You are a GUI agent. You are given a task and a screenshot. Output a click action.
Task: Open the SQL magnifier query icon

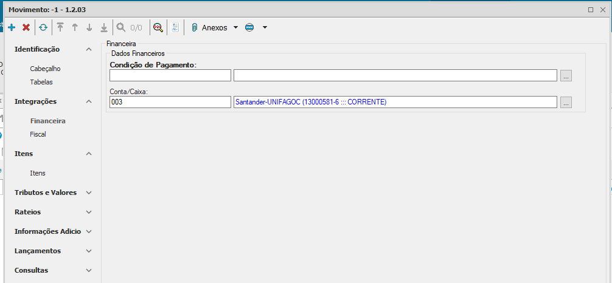158,27
